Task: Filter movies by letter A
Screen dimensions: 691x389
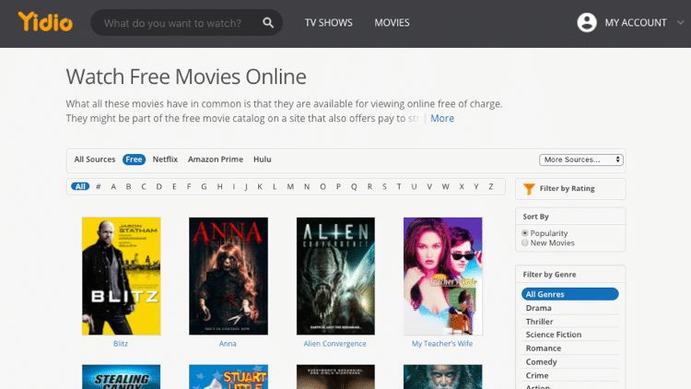Action: (x=113, y=186)
